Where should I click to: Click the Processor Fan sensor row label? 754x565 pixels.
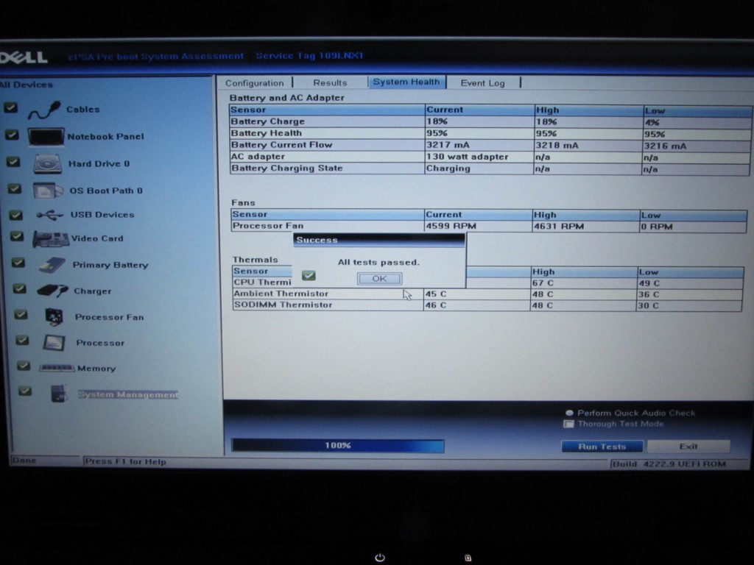pyautogui.click(x=268, y=226)
